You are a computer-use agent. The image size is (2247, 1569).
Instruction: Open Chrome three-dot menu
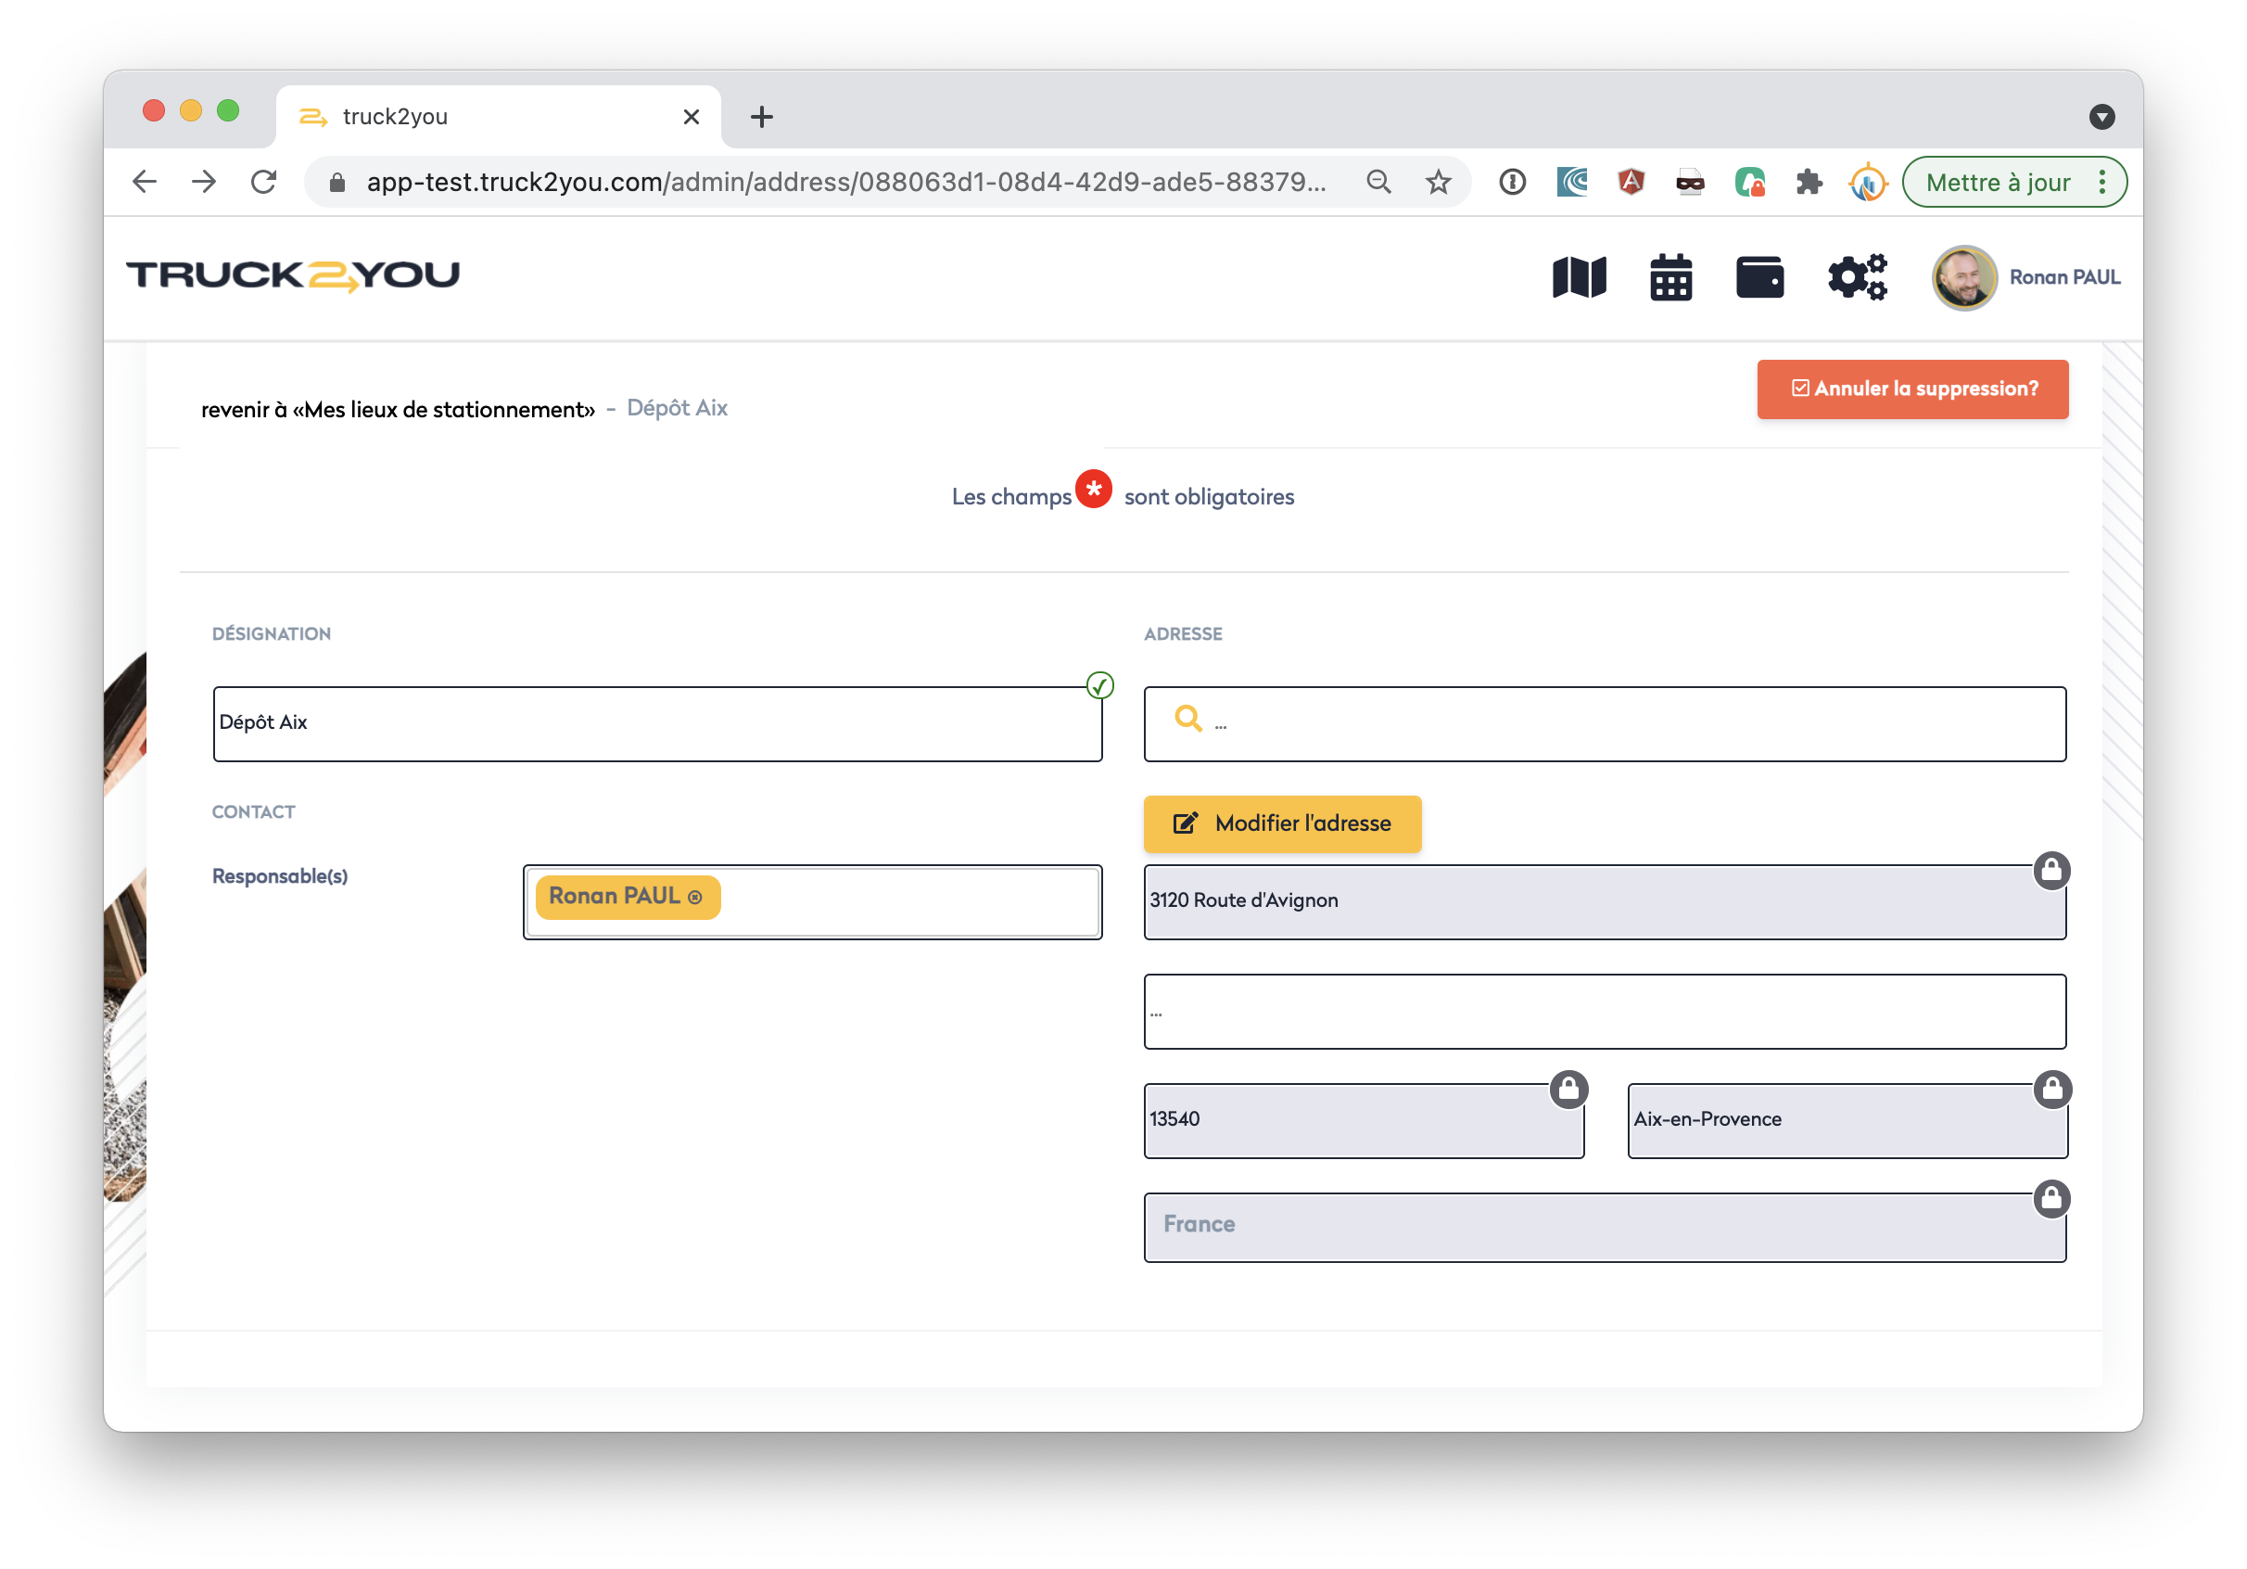click(2102, 182)
